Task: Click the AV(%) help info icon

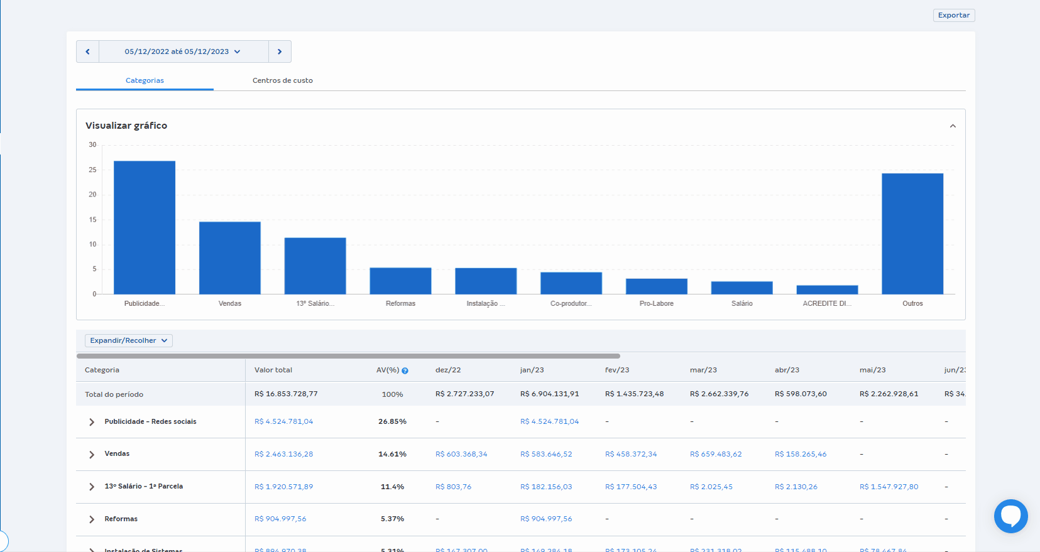Action: [x=405, y=371]
